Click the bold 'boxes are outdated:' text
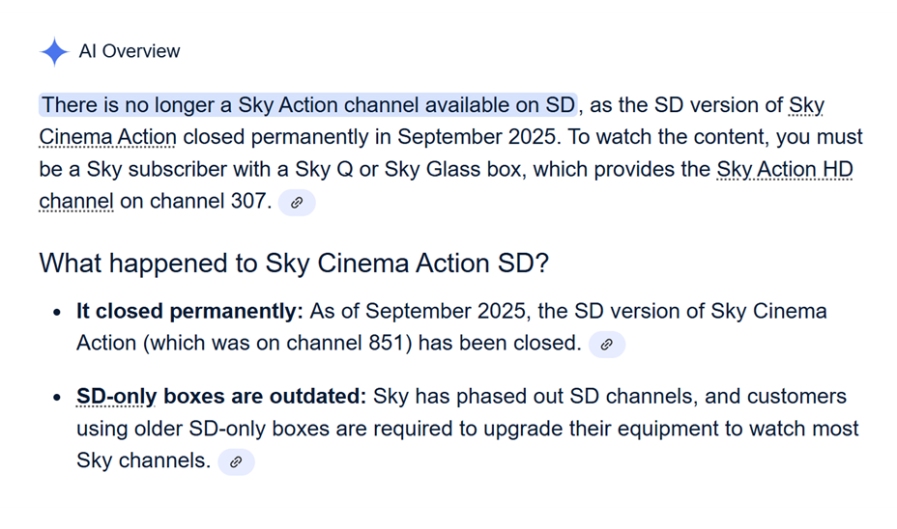Image resolution: width=897 pixels, height=529 pixels. tap(265, 397)
